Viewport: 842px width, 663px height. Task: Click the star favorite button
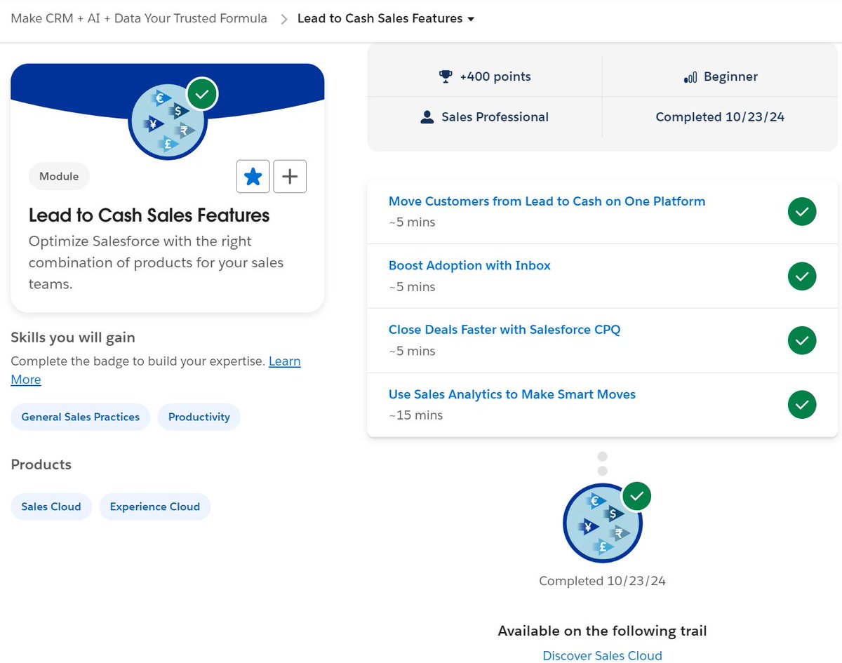point(253,177)
